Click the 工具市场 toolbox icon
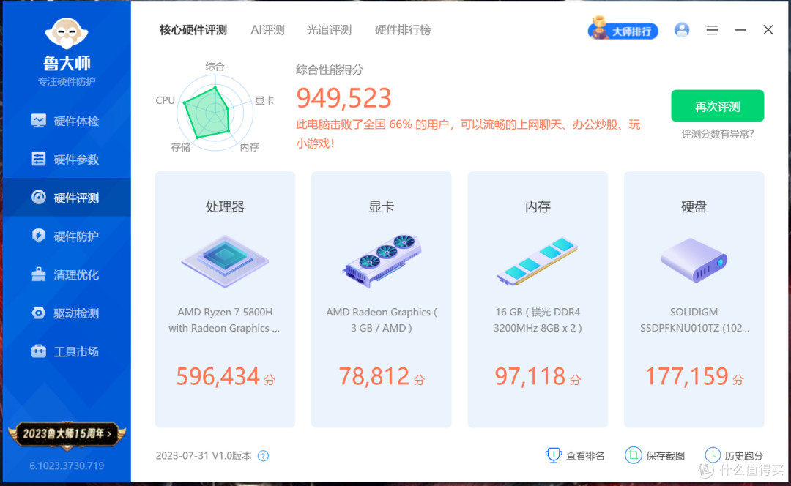 38,351
